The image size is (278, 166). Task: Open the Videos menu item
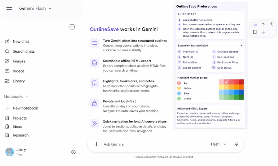point(15,71)
